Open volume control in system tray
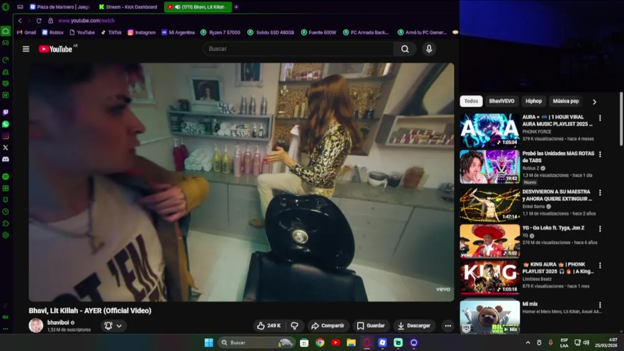 pos(586,343)
